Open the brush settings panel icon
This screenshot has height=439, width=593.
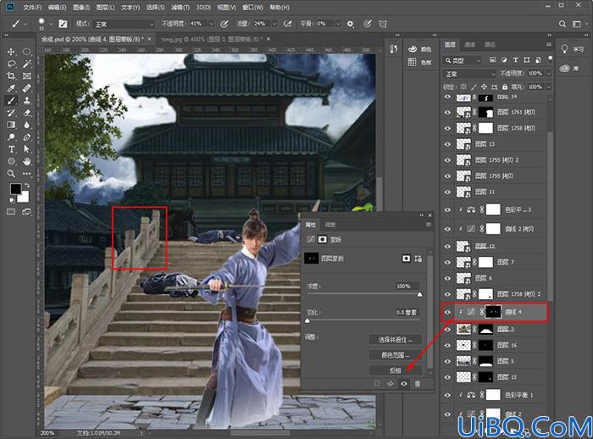coord(63,24)
